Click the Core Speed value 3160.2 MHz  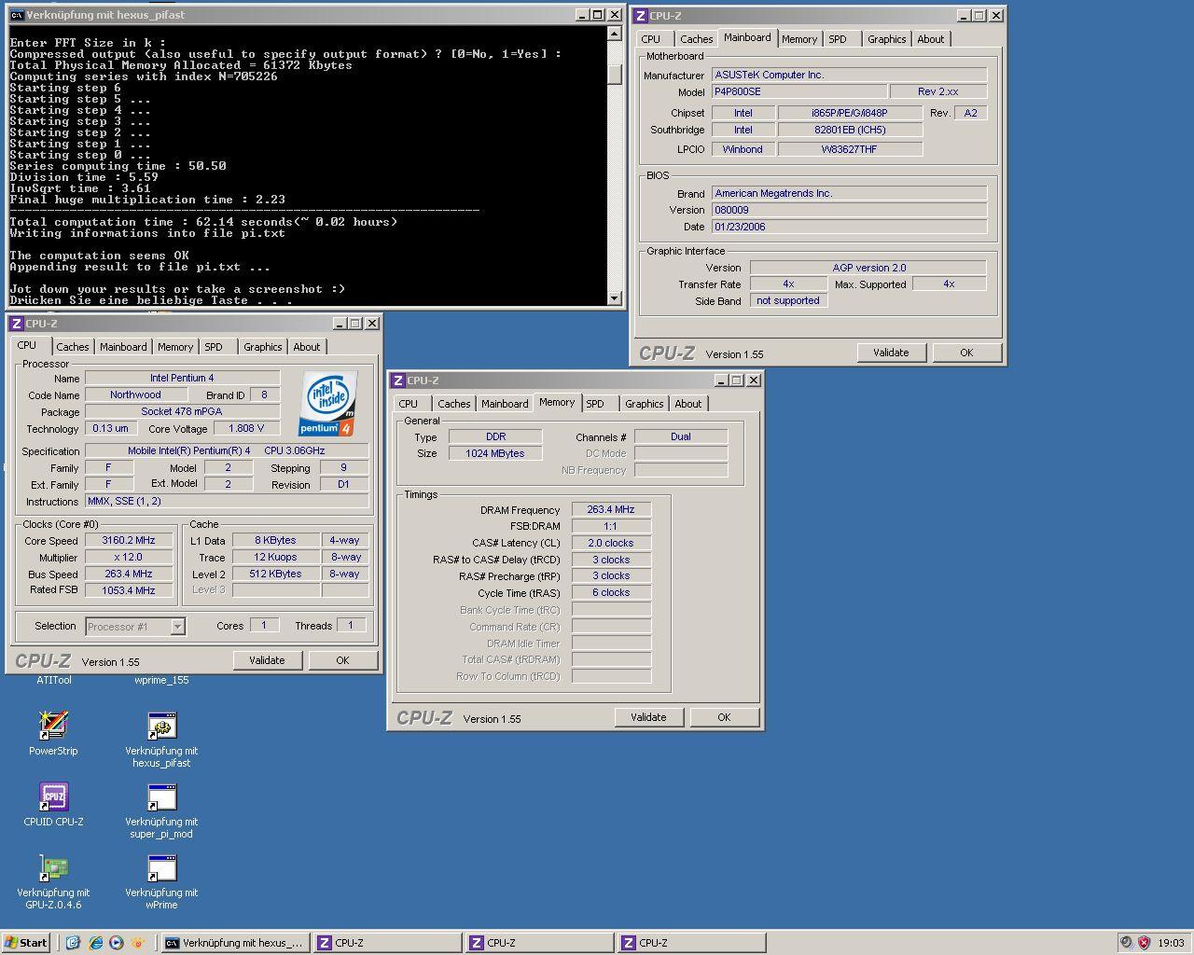tap(129, 540)
